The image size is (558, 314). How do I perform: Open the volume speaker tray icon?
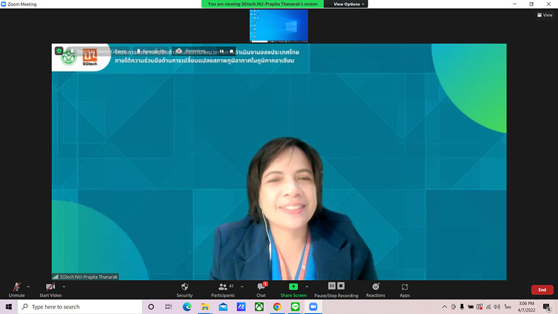pyautogui.click(x=497, y=307)
